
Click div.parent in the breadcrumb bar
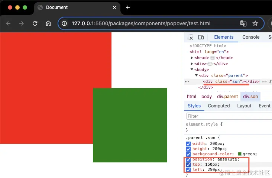pos(227,97)
